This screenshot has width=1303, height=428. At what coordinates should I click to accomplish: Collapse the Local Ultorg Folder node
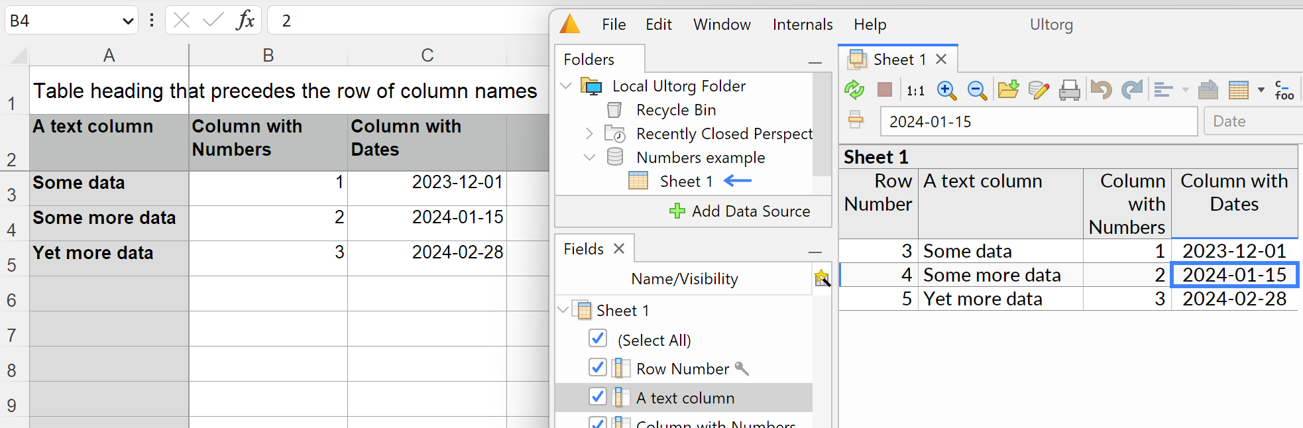[566, 86]
